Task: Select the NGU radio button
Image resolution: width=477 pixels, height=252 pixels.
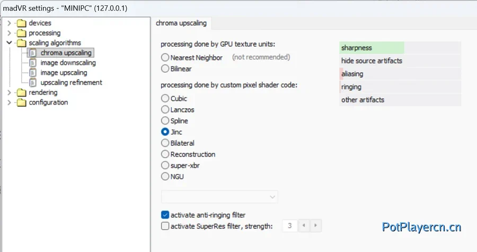Action: (x=165, y=177)
